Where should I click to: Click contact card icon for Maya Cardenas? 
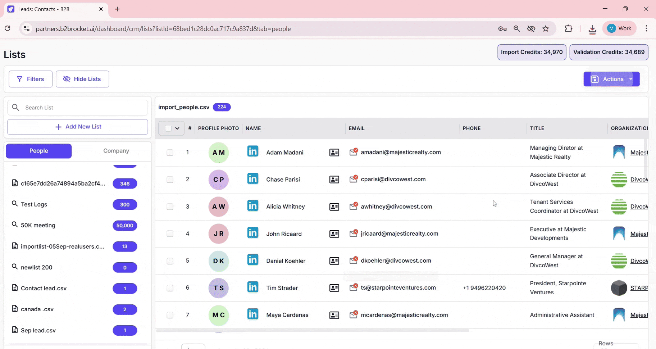click(x=334, y=315)
